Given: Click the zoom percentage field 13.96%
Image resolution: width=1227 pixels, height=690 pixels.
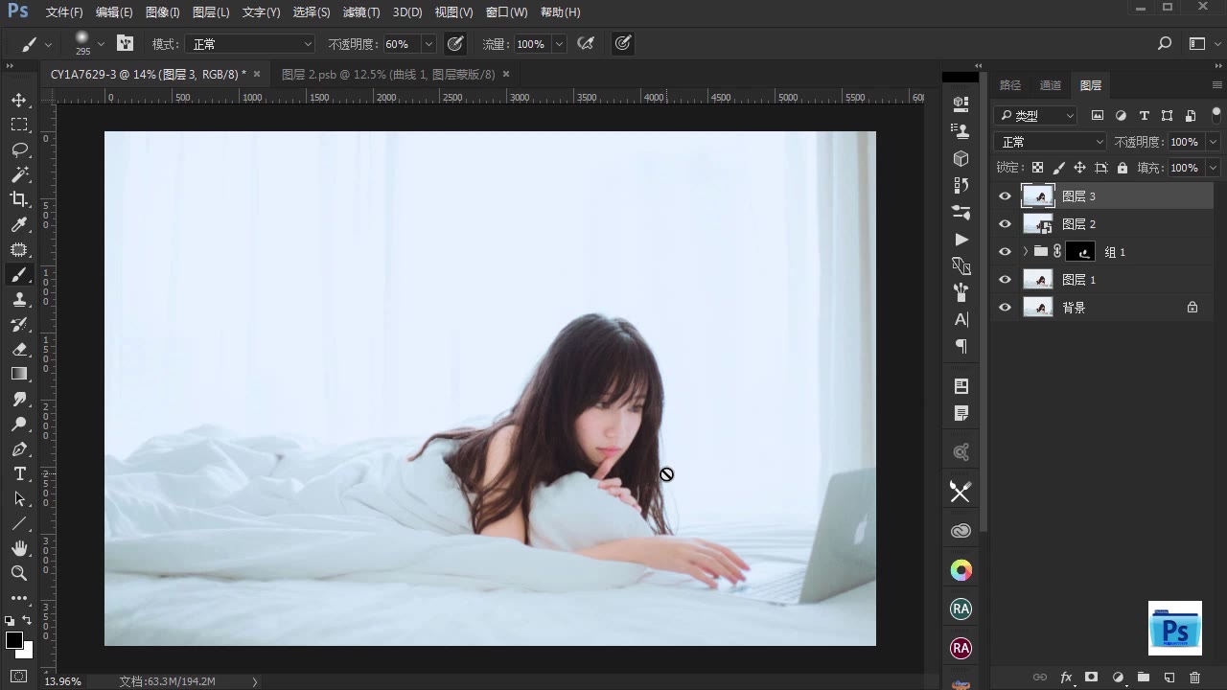Looking at the screenshot, I should tap(63, 681).
